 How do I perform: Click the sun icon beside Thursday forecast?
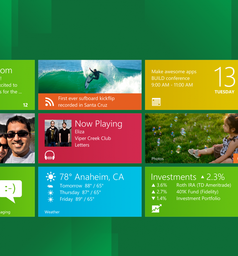point(51,192)
